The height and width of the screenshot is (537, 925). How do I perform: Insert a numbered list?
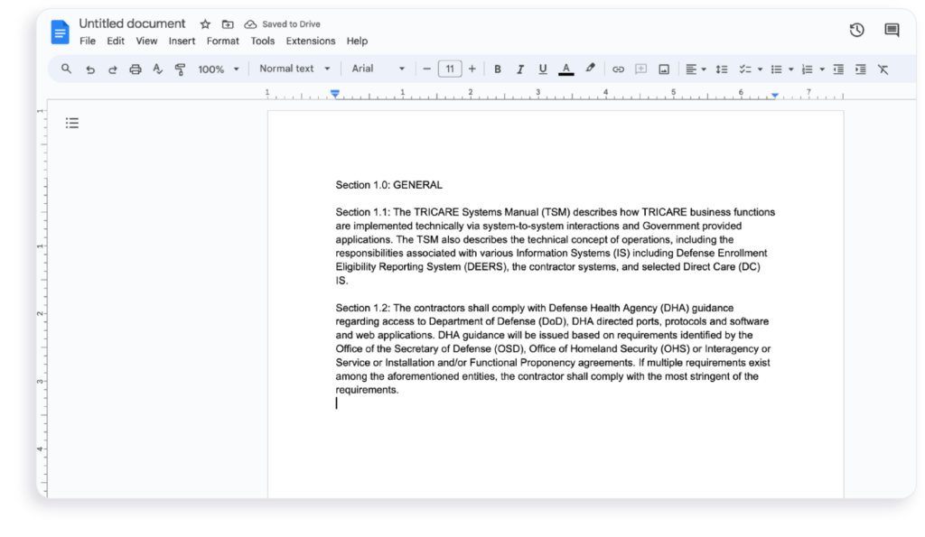[807, 69]
